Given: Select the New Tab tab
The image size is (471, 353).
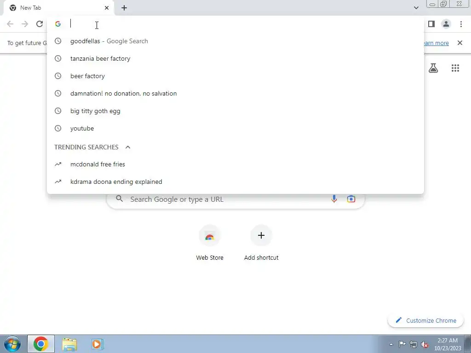Looking at the screenshot, I should pos(58,8).
